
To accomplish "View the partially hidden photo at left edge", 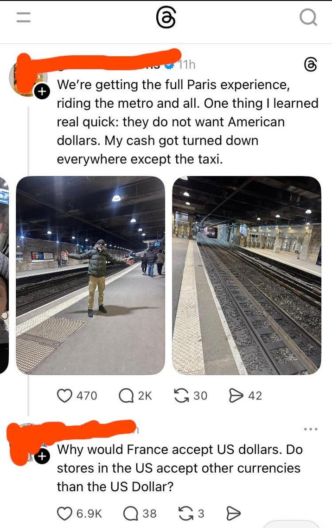I will click(4, 275).
